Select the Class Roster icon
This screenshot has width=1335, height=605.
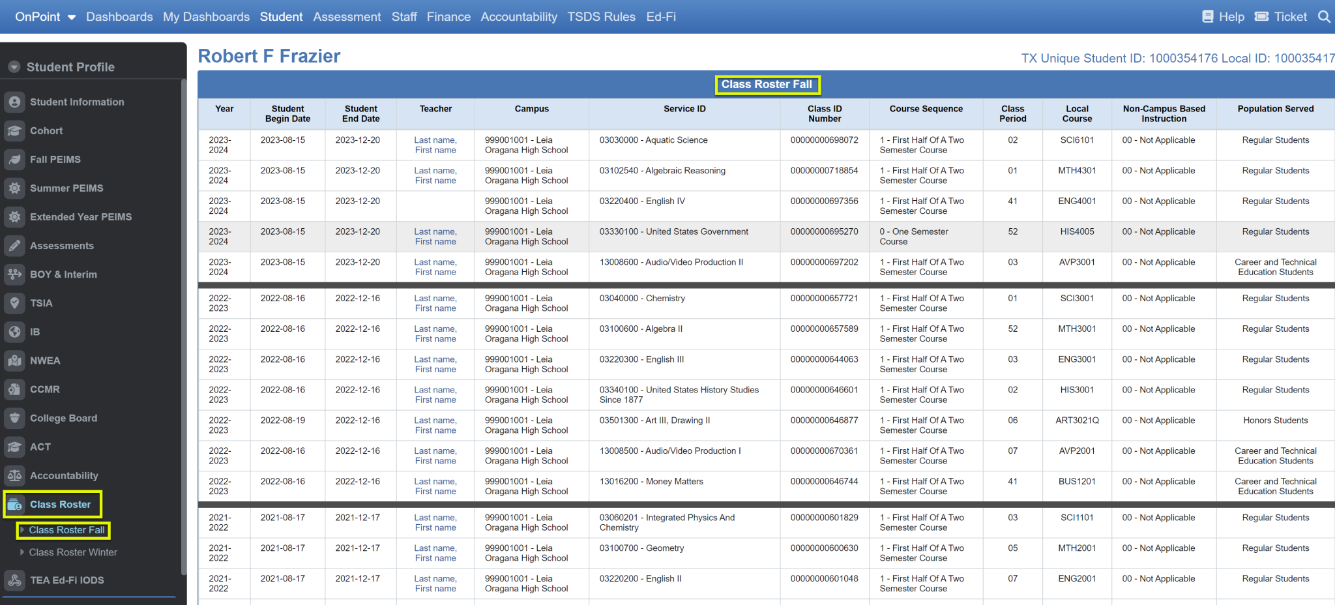pos(14,504)
